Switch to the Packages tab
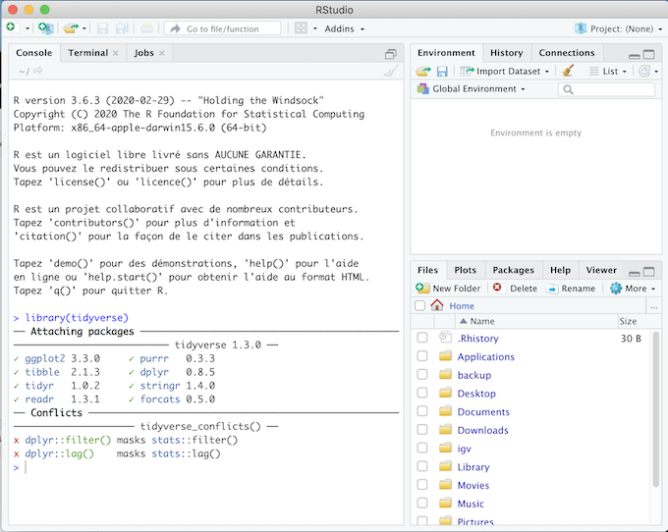 (x=513, y=270)
